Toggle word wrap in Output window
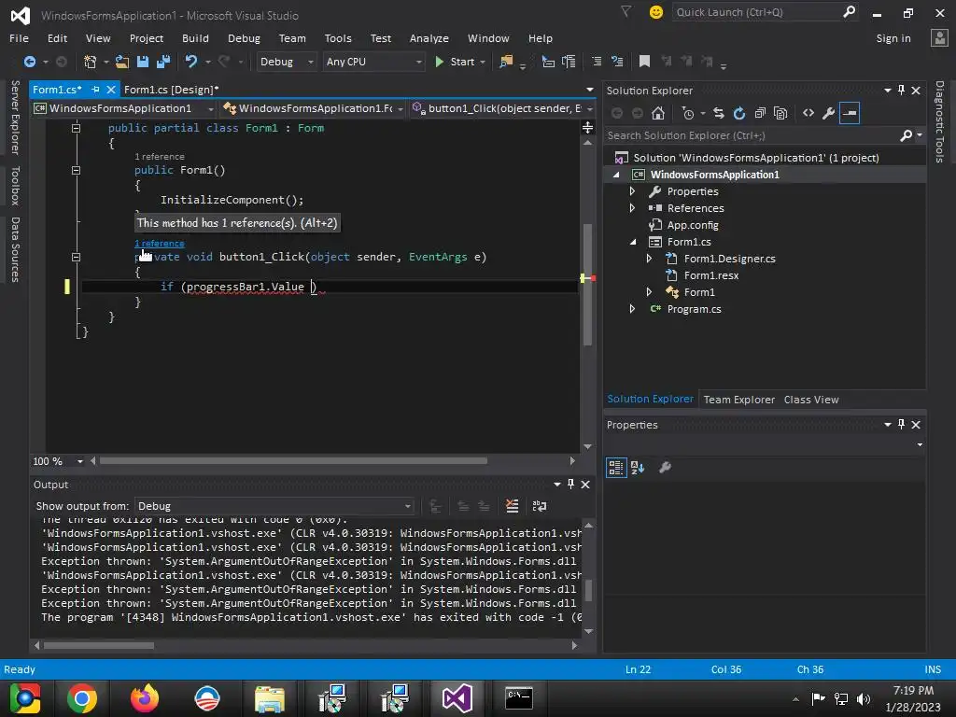956x717 pixels. coord(540,506)
